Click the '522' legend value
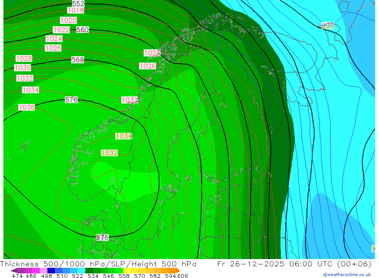The height and width of the screenshot is (278, 379). pos(77,276)
